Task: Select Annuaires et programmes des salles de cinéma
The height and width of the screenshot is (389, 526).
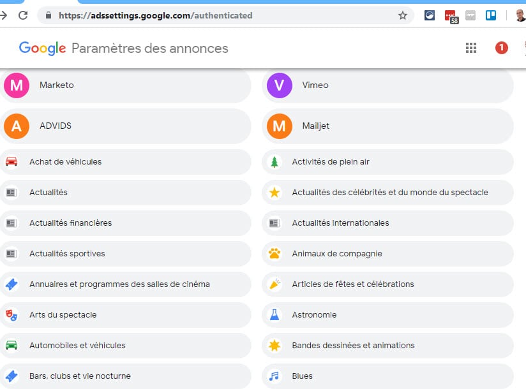Action: [119, 284]
